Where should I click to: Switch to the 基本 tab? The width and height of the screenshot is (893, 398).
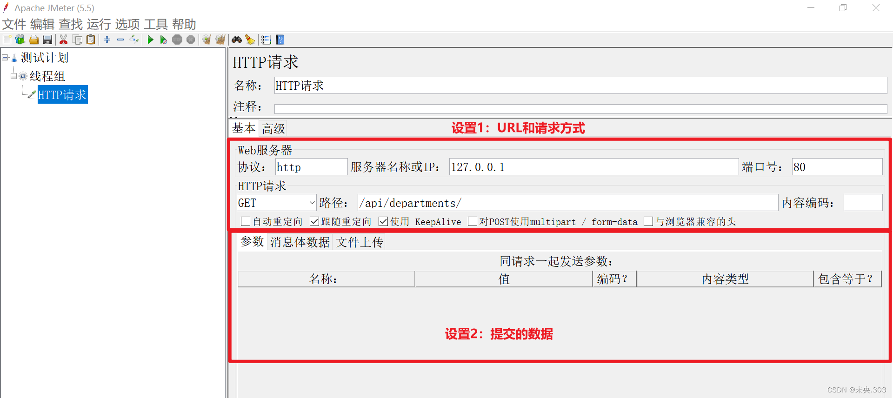pos(244,128)
